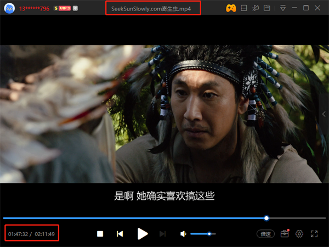Open the 倍速 playback speed button
The image size is (329, 247).
click(x=265, y=234)
